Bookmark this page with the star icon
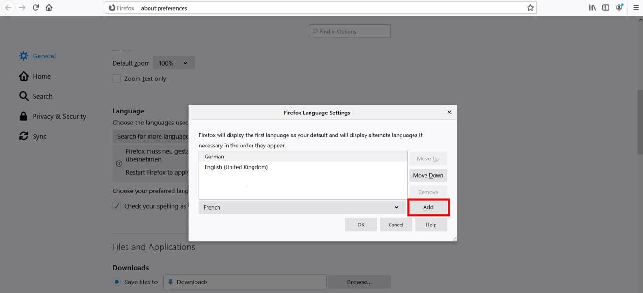 pos(530,8)
